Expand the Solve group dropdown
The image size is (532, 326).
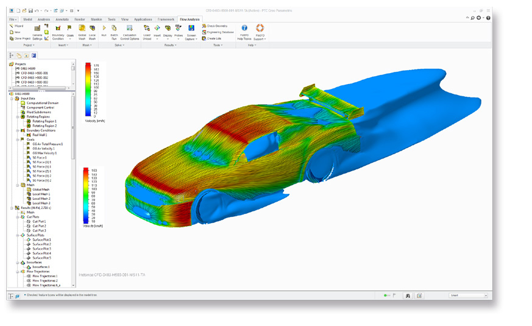click(x=118, y=45)
